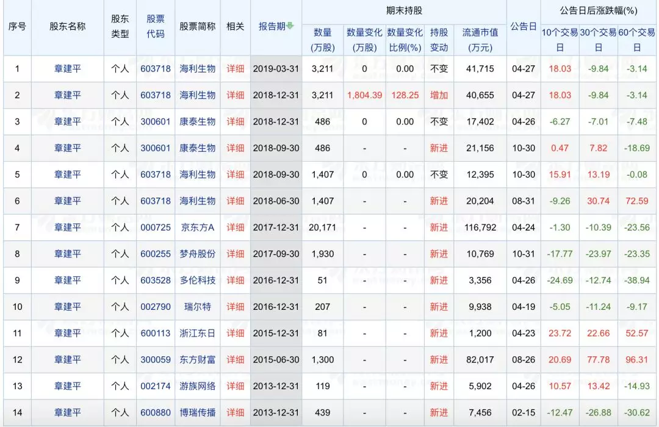Image resolution: width=659 pixels, height=427 pixels.
Task: Click 详细 link in the 梦舟股份 row
Action: tap(236, 254)
